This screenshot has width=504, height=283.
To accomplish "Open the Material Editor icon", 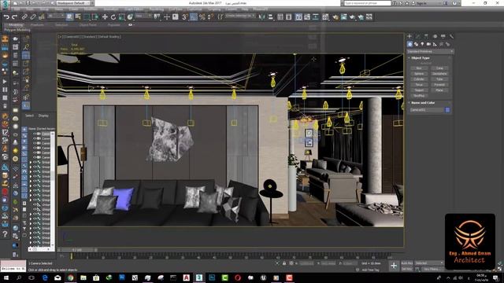I will click(325, 17).
